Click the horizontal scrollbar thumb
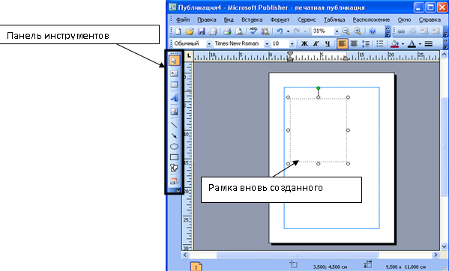This screenshot has width=449, height=271. 298,255
